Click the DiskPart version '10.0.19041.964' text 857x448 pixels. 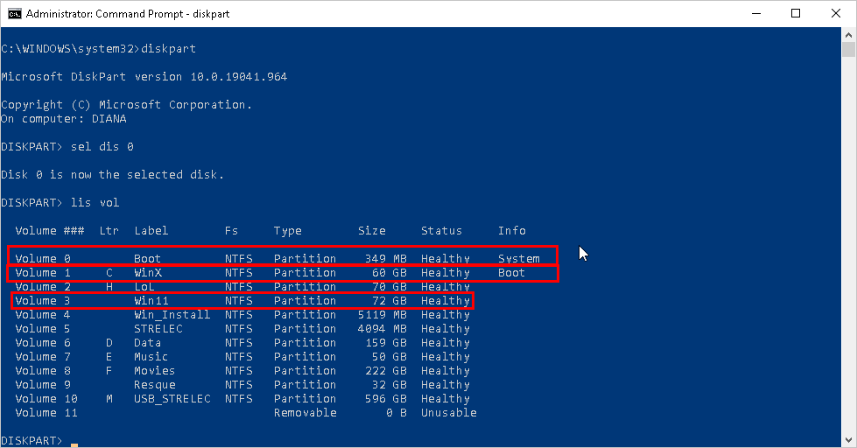[x=238, y=76]
